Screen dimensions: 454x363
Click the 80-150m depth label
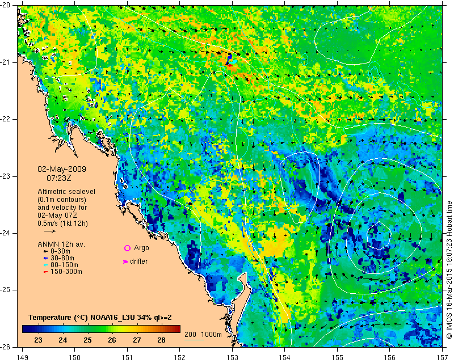coord(64,265)
